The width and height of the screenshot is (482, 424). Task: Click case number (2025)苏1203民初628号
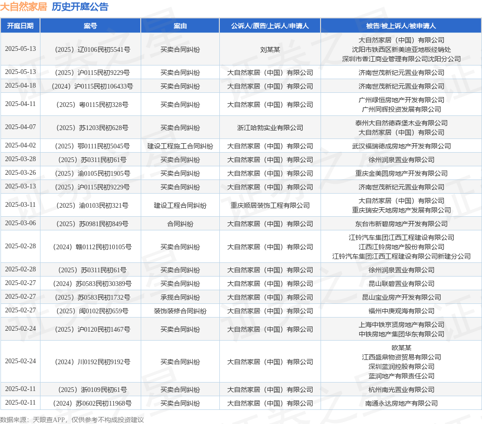click(92, 128)
